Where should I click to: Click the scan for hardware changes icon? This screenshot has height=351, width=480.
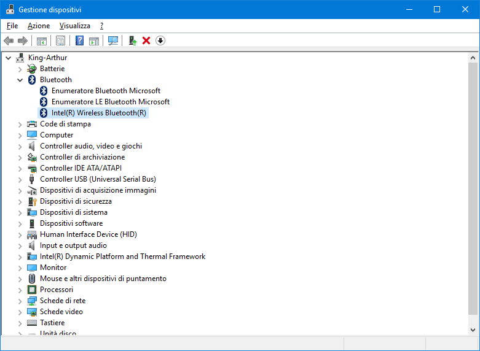pyautogui.click(x=112, y=40)
